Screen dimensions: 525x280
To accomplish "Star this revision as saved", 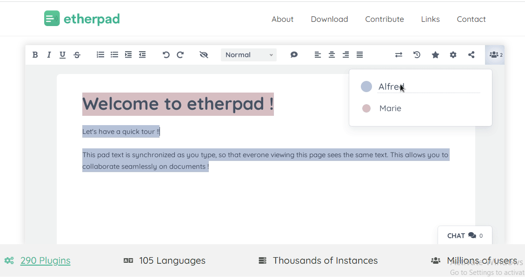I will [435, 54].
